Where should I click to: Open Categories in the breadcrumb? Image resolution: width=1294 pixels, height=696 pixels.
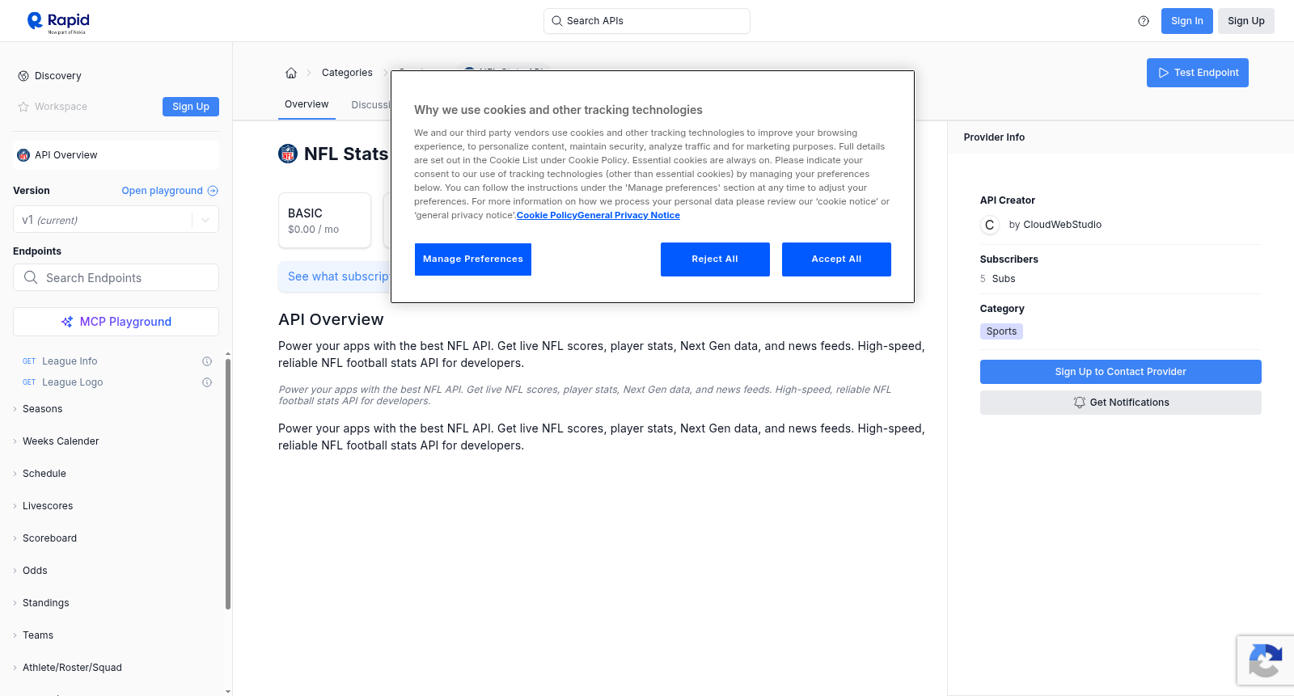point(347,73)
